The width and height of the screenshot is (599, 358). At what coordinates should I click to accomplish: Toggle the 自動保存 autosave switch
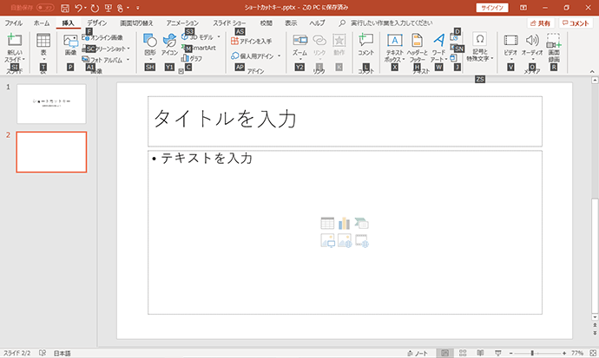click(45, 8)
